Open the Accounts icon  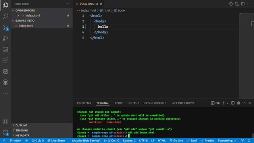5,121
